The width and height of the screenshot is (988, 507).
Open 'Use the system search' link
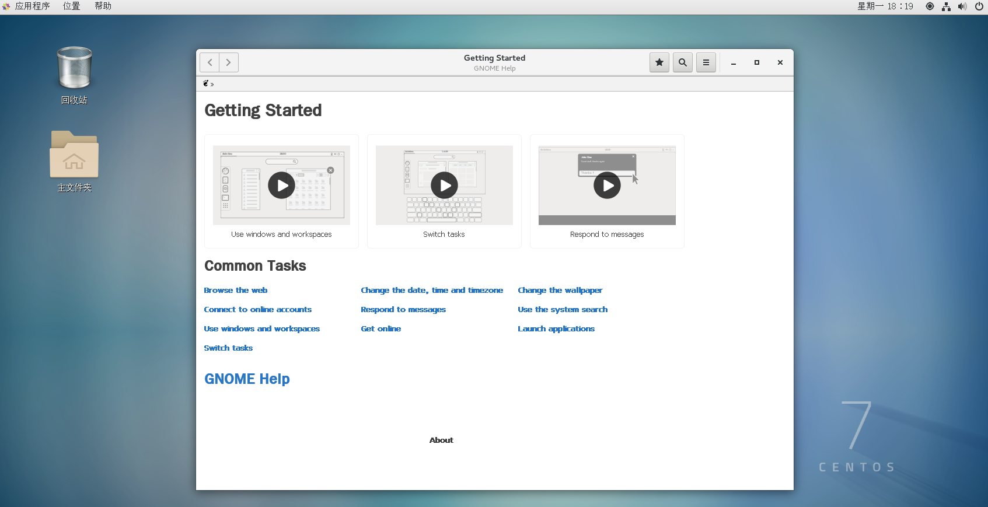click(x=563, y=309)
